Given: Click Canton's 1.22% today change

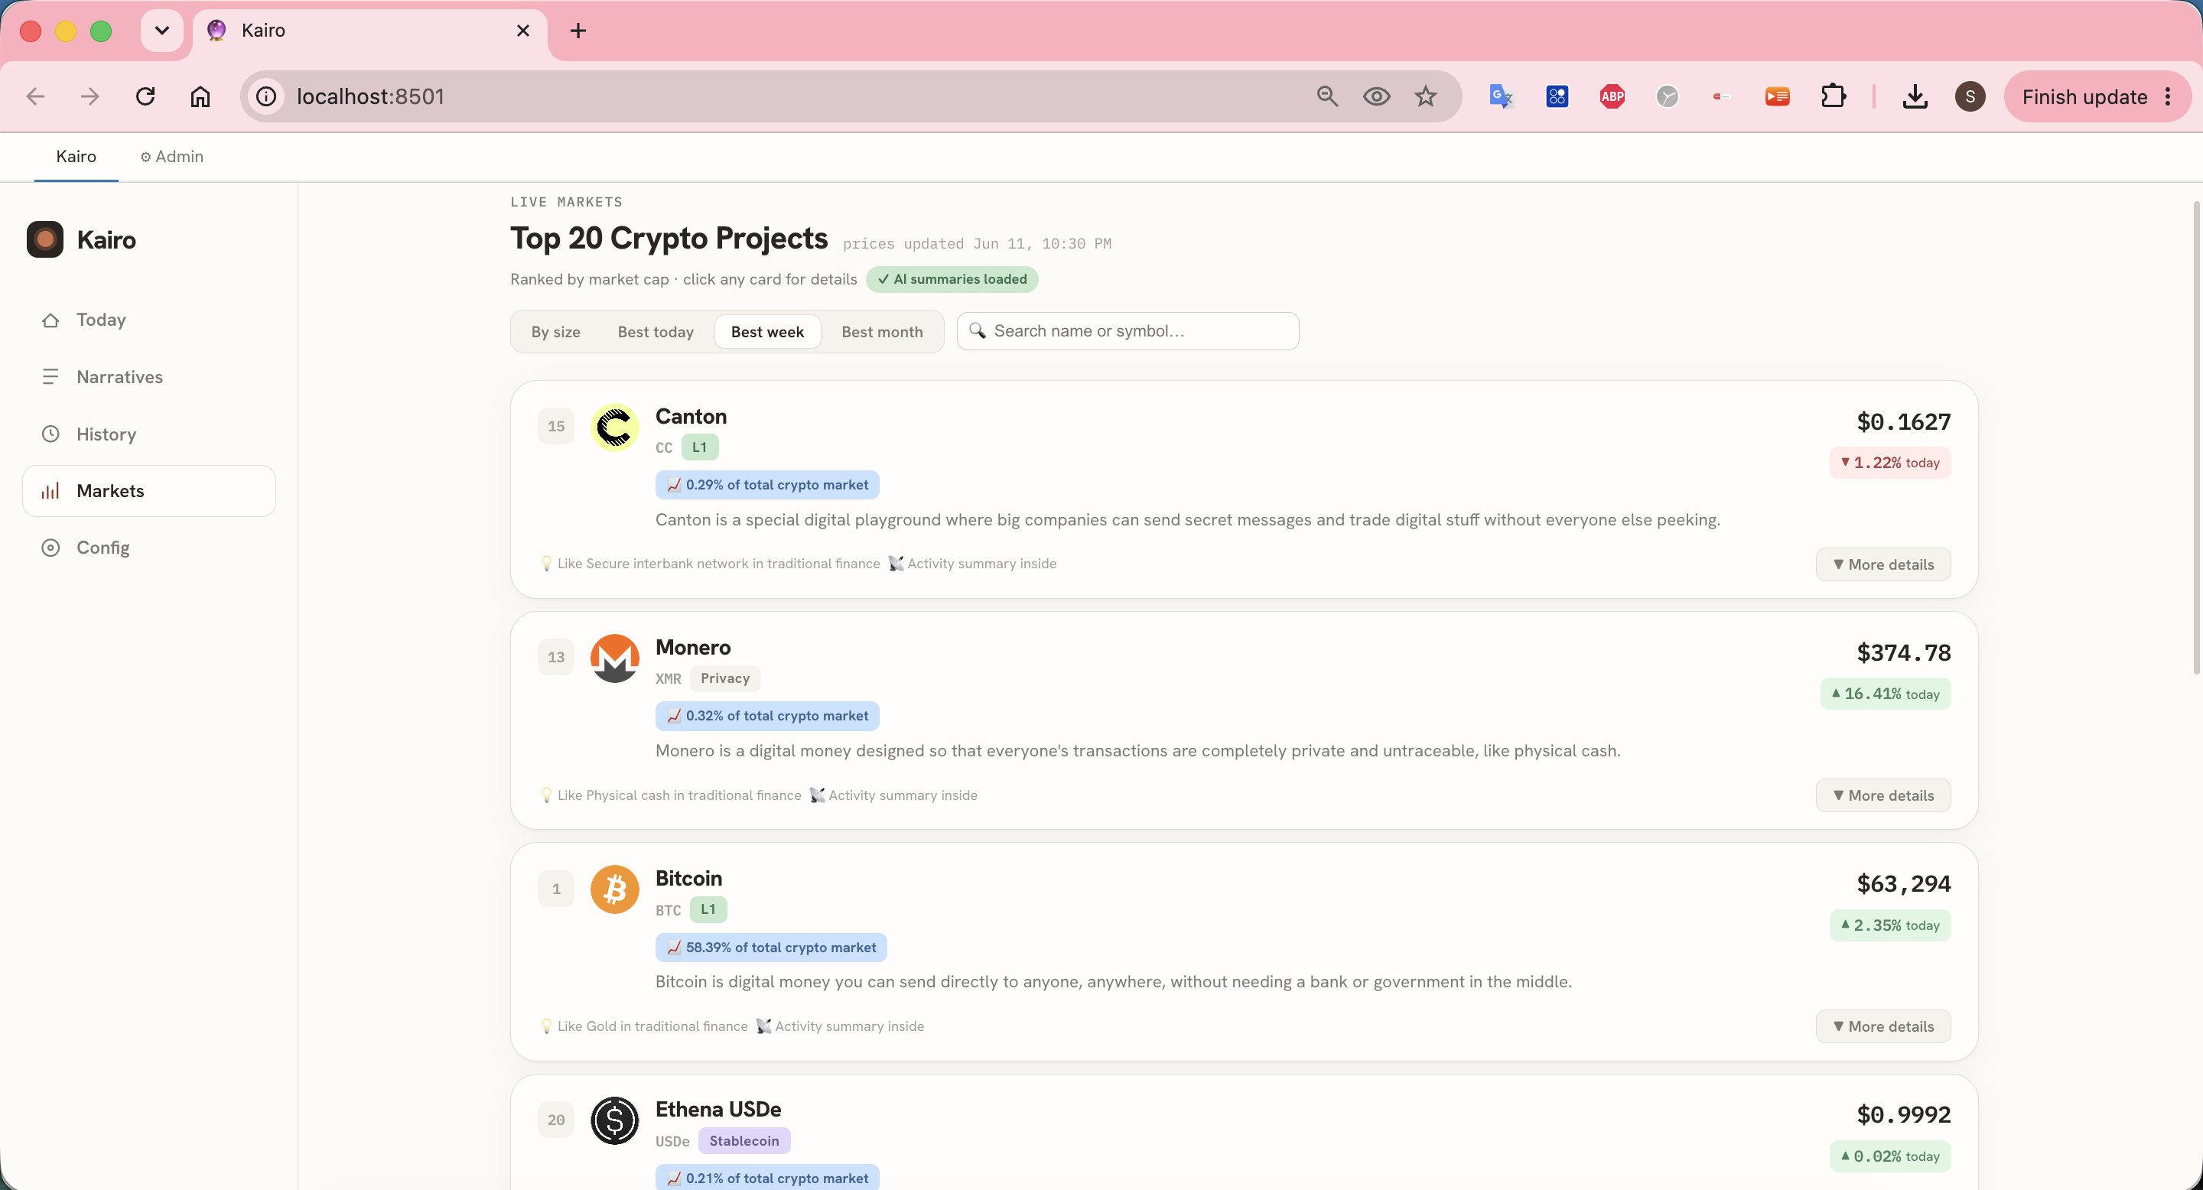Looking at the screenshot, I should pyautogui.click(x=1890, y=463).
